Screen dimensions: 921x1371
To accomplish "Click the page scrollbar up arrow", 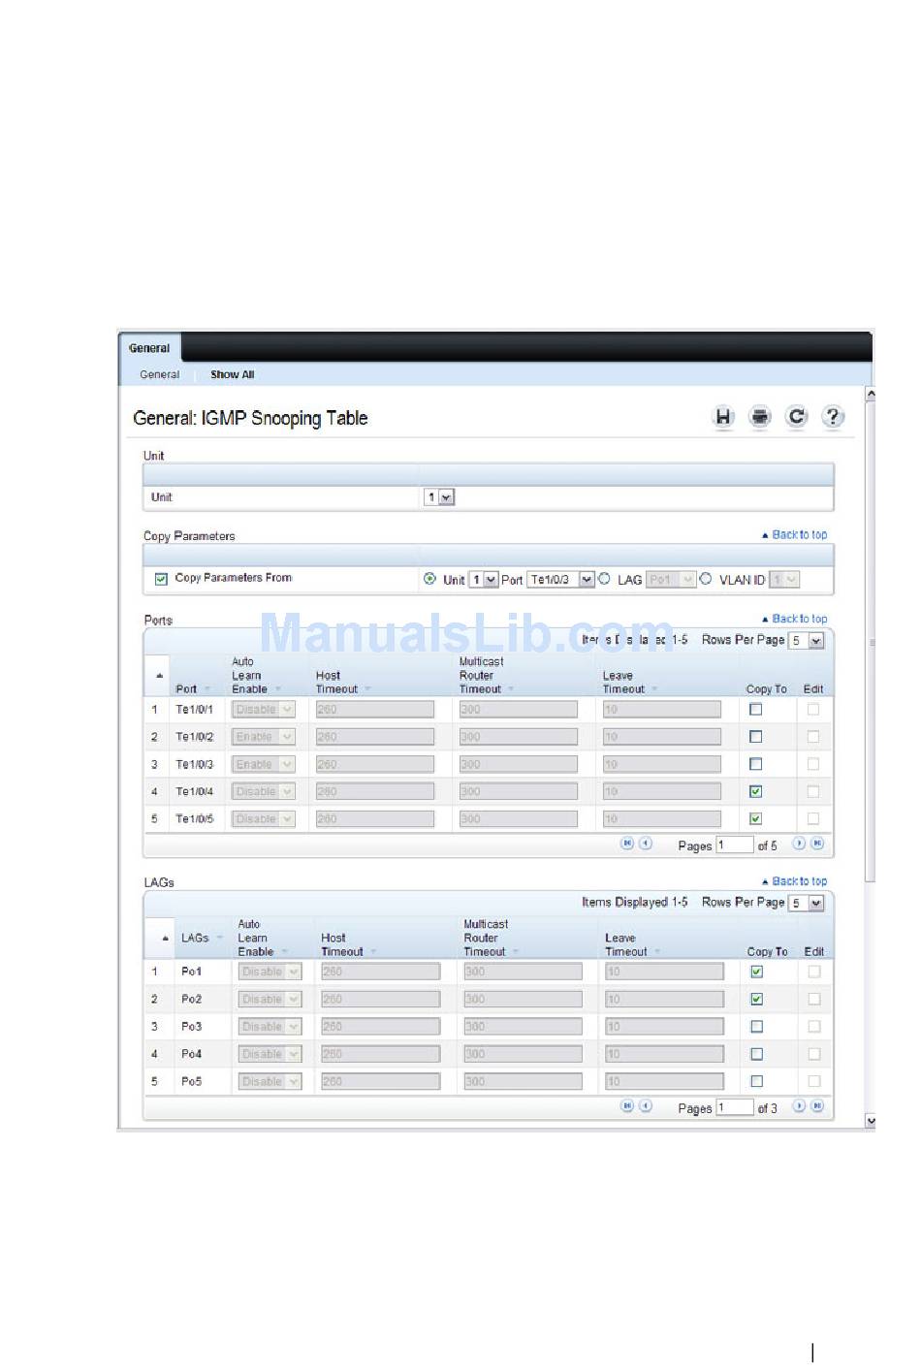I will coord(870,395).
